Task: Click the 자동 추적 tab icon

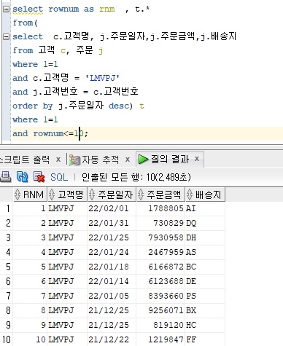Action: [x=74, y=160]
